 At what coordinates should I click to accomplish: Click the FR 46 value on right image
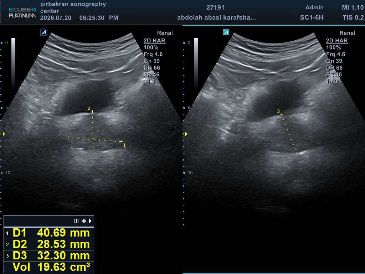point(334,75)
